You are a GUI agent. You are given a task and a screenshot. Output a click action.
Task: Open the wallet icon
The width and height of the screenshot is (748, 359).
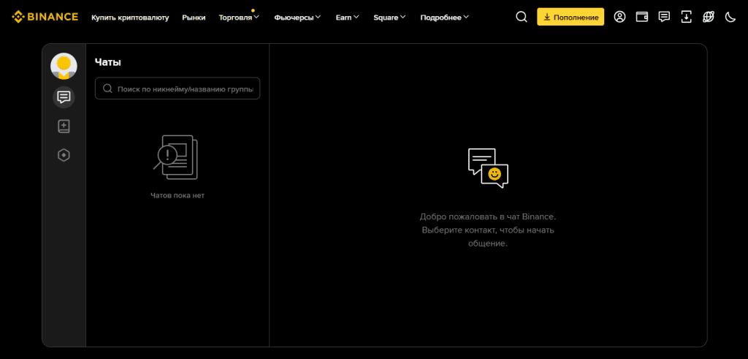pyautogui.click(x=641, y=18)
